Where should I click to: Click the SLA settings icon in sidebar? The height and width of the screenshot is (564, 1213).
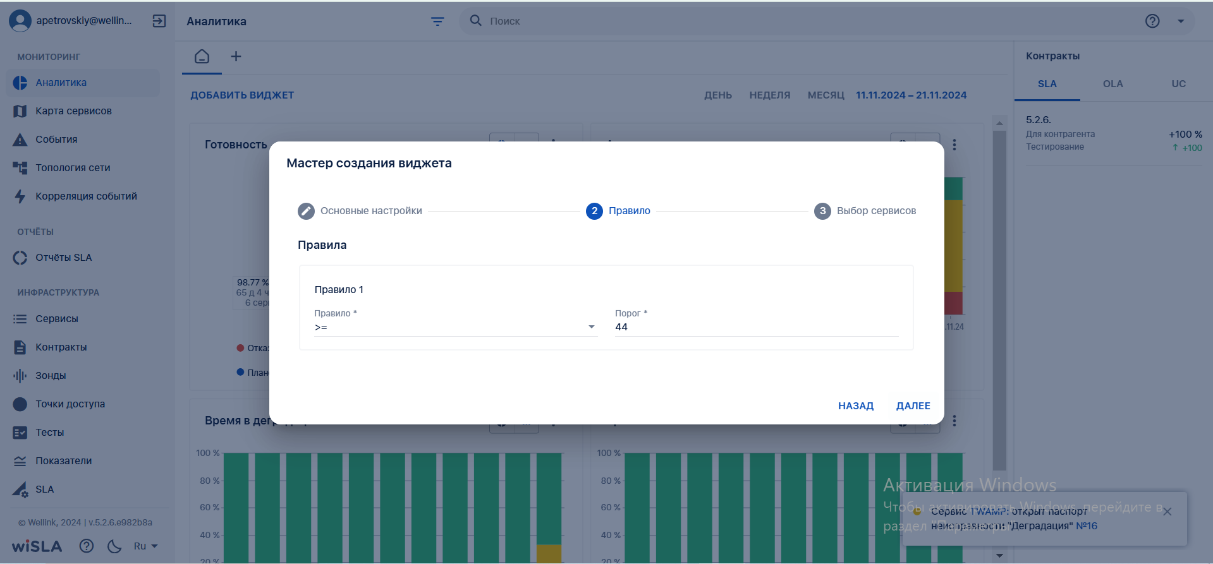click(x=20, y=489)
